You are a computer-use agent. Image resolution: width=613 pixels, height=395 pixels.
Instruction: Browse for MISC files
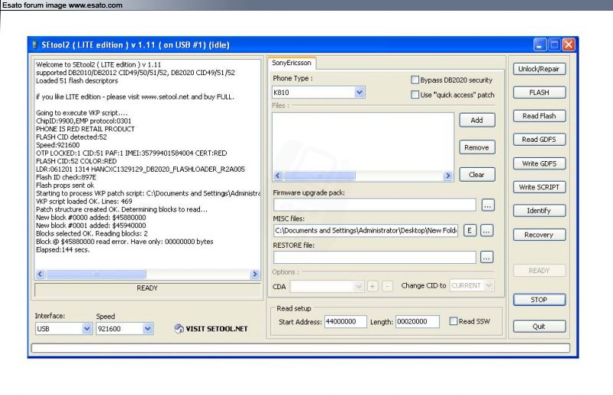(487, 231)
